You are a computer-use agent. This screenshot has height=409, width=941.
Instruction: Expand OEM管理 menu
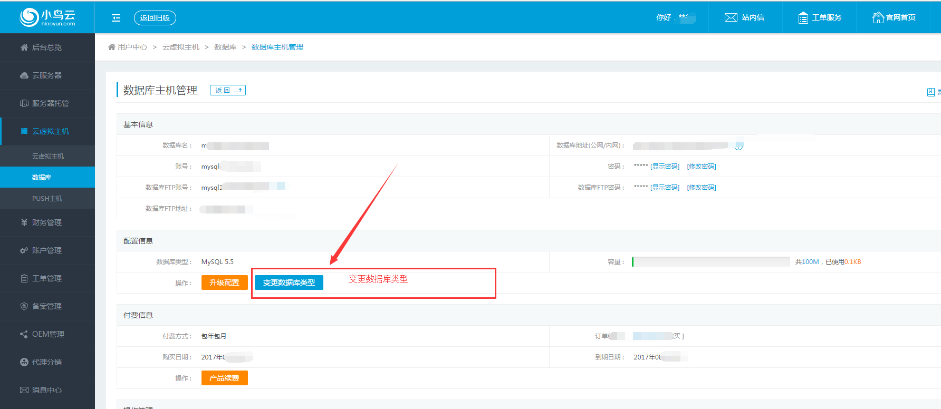pyautogui.click(x=47, y=334)
